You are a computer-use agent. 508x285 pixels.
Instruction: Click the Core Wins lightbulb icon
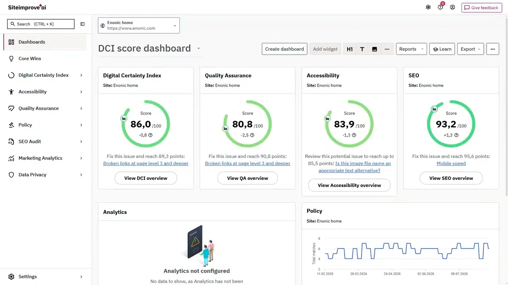coord(11,59)
